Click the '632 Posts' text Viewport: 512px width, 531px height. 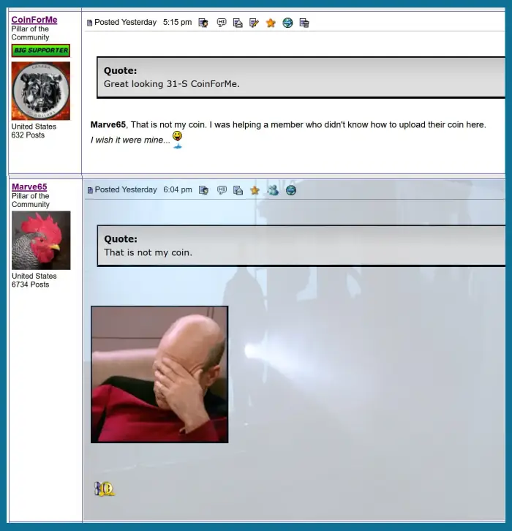pos(28,135)
